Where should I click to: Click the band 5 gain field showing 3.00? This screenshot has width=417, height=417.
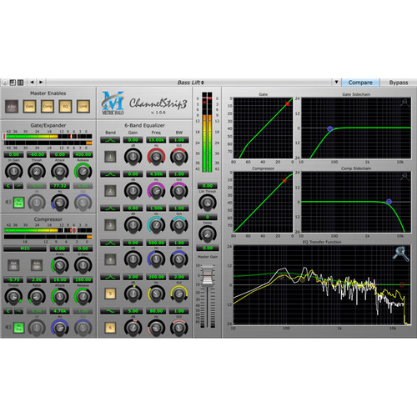pyautogui.click(x=133, y=277)
